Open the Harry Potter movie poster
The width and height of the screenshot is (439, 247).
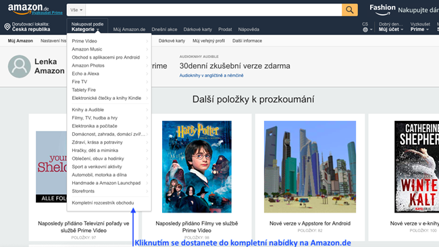[197, 167]
